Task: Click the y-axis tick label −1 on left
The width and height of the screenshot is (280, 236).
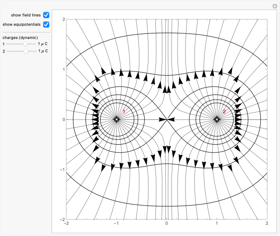Action: pos(62,170)
